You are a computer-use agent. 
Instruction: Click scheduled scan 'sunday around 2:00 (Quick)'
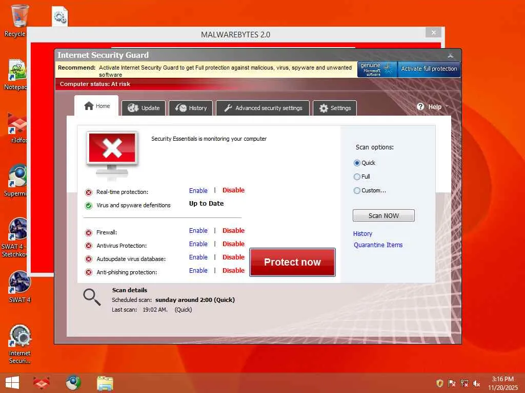pyautogui.click(x=195, y=300)
